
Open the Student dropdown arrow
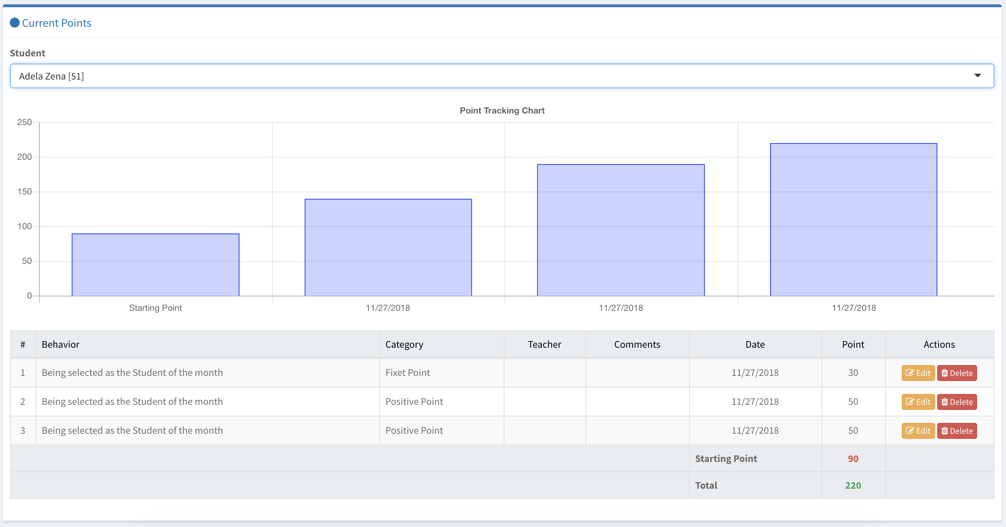coord(977,76)
